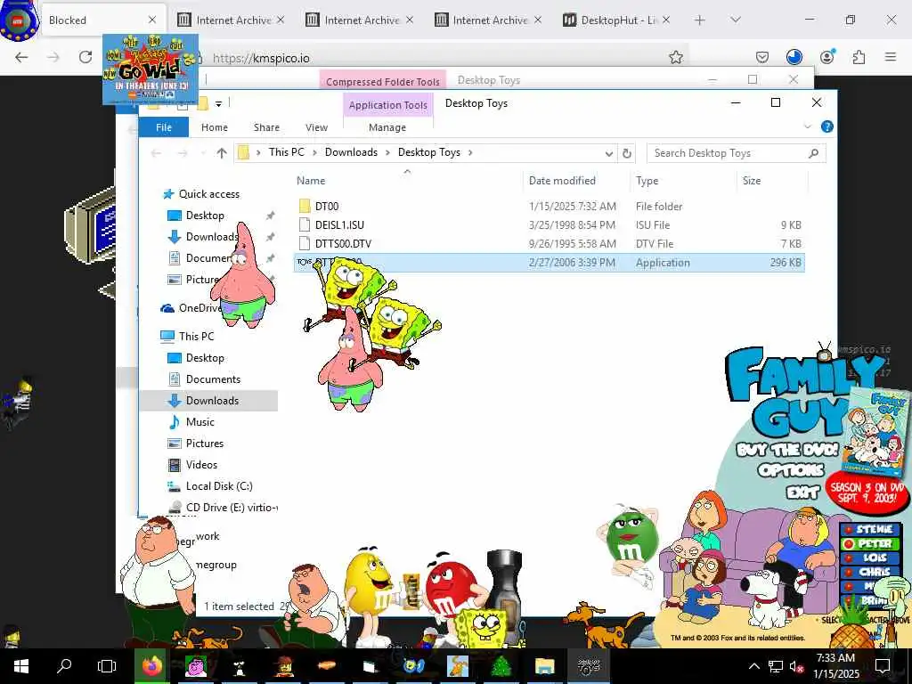
Task: Go back in Firefox browser
Action: point(21,57)
